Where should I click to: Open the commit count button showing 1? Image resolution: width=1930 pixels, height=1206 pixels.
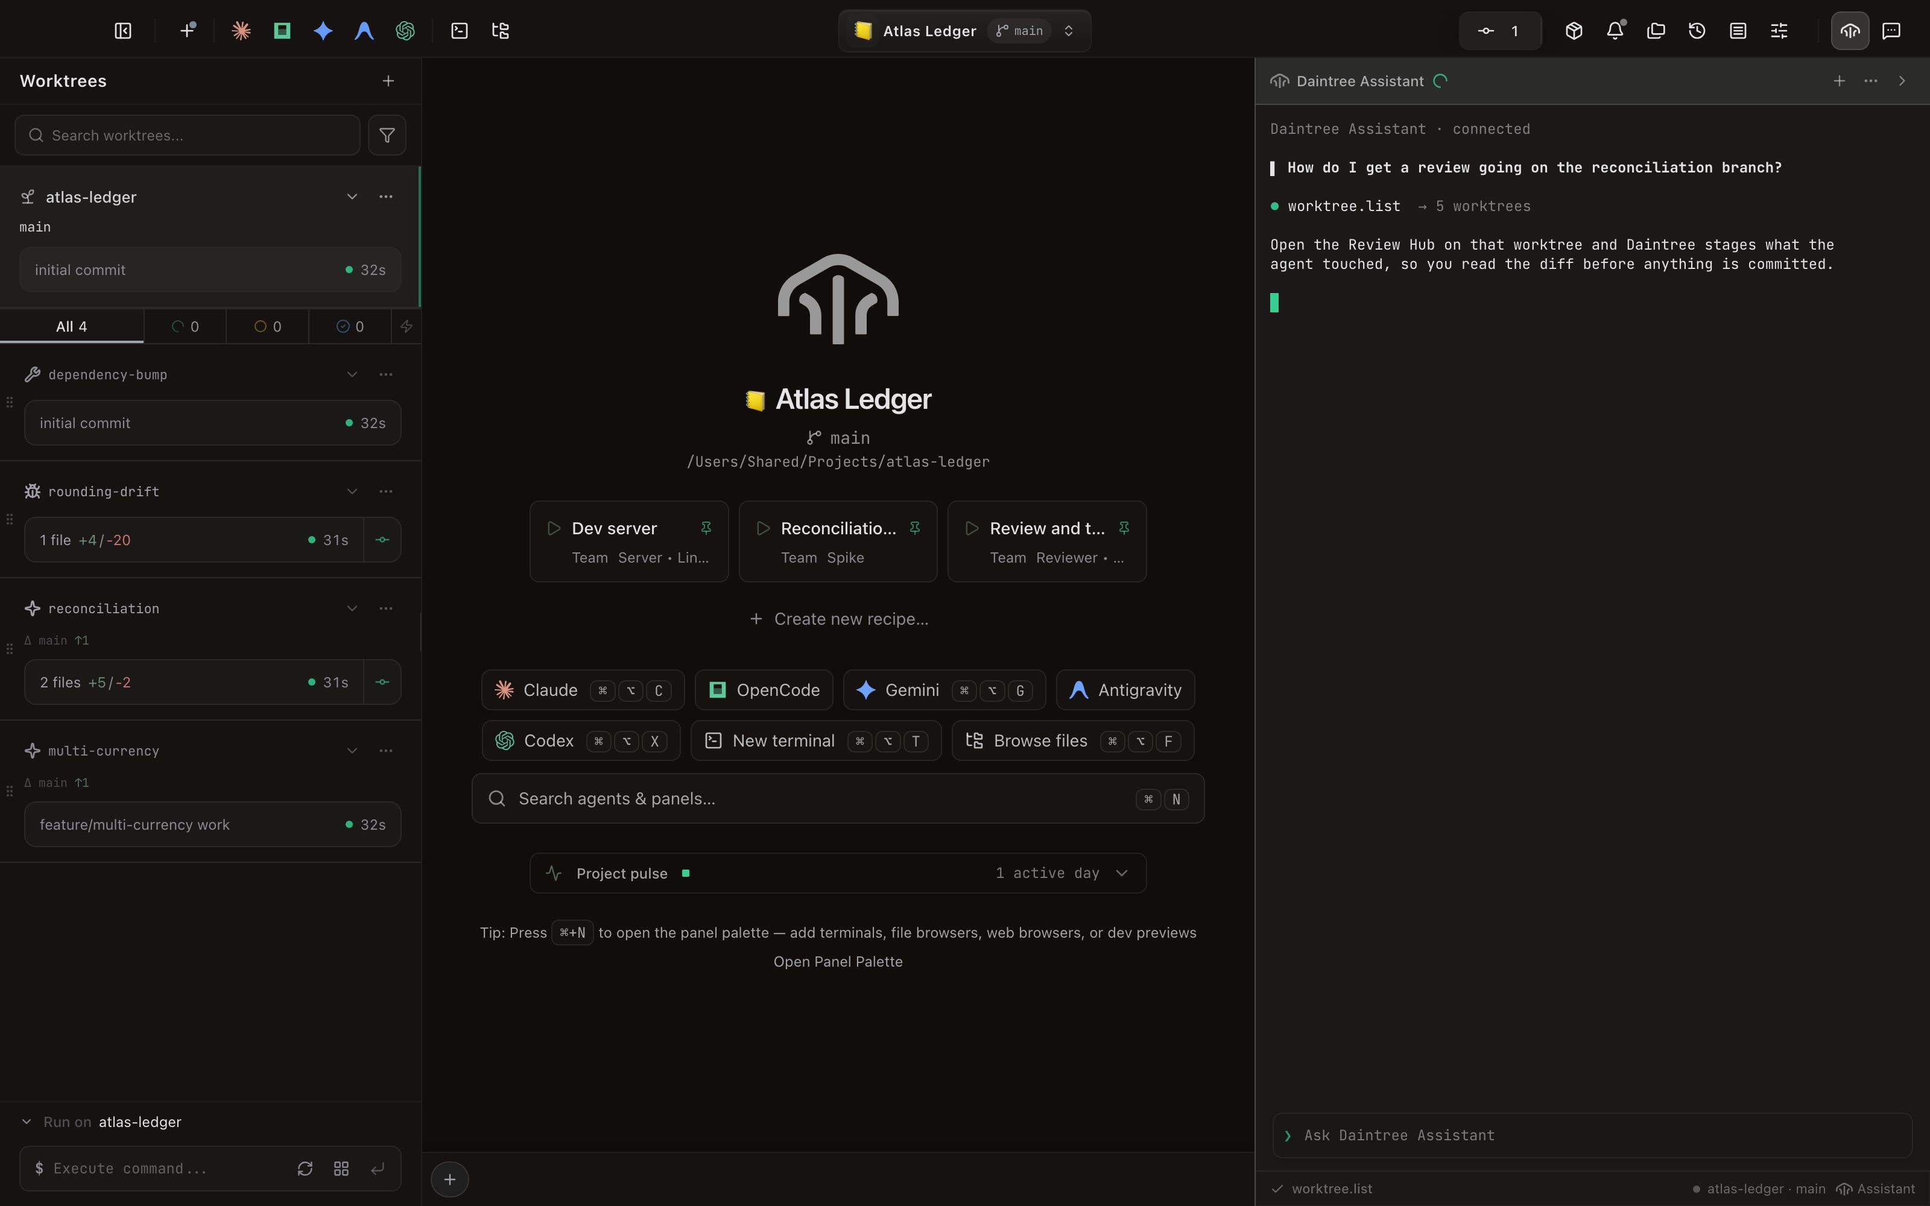[x=1500, y=31]
